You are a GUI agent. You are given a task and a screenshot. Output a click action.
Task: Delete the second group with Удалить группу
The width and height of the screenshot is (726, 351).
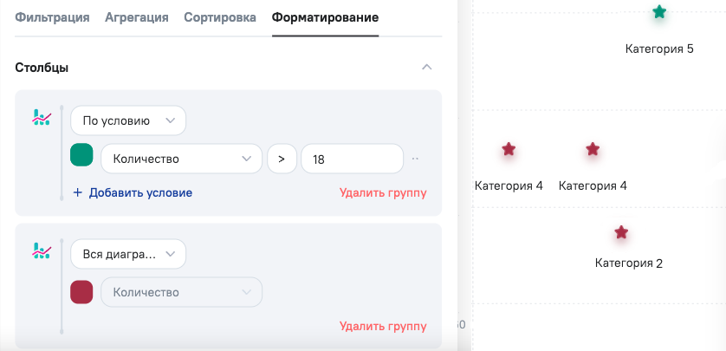coord(383,326)
